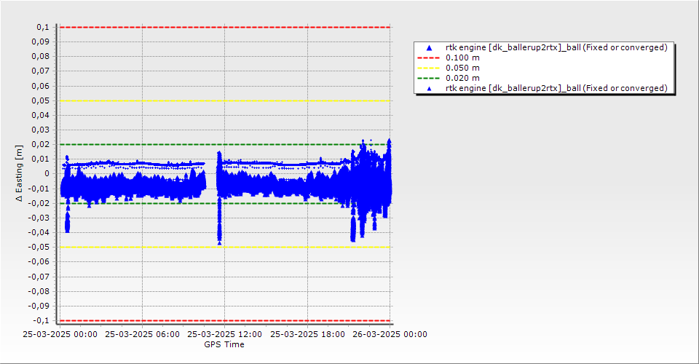Click the "26-03-2025 00:00" time tick label

coord(390,334)
